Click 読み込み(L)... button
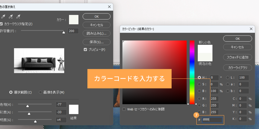This screenshot has width=259, height=129. click(x=96, y=33)
